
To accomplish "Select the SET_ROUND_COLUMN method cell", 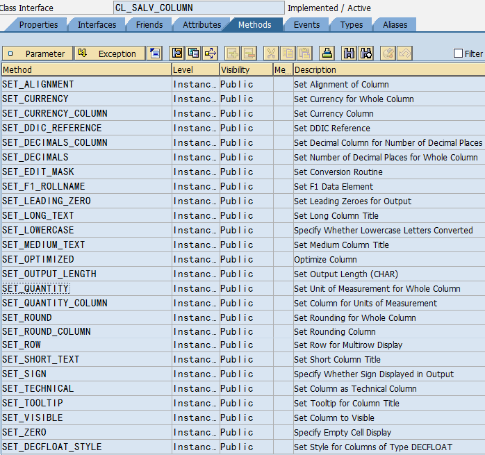I will click(x=86, y=331).
